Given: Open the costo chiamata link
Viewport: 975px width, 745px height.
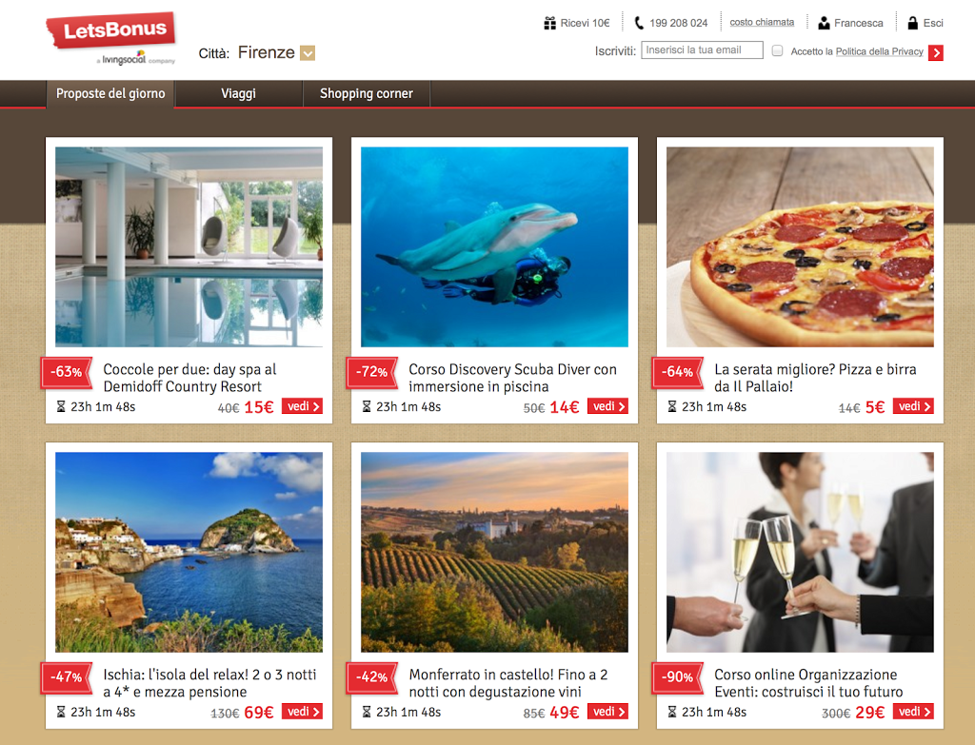Looking at the screenshot, I should tap(762, 22).
